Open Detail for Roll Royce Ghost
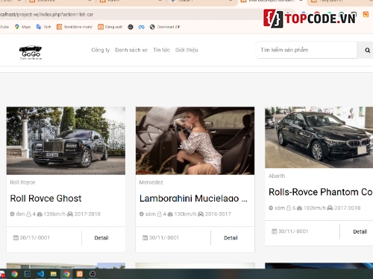 101,238
